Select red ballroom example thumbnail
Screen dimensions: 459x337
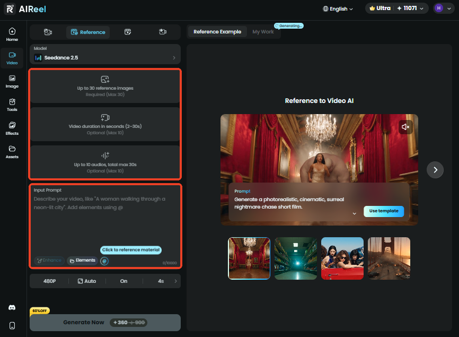point(249,258)
